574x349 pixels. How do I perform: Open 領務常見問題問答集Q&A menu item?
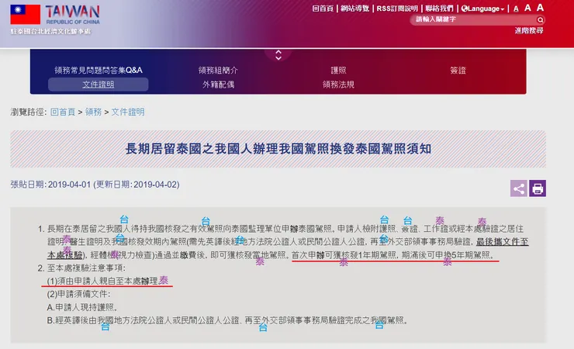click(99, 71)
